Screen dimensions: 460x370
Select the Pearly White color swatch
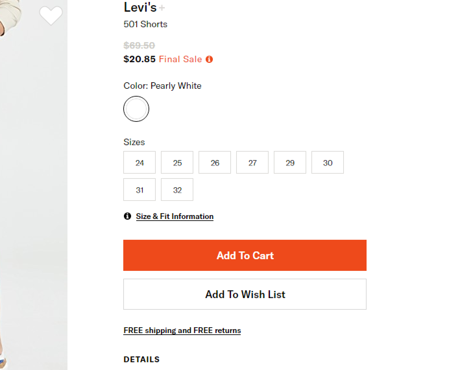[136, 109]
